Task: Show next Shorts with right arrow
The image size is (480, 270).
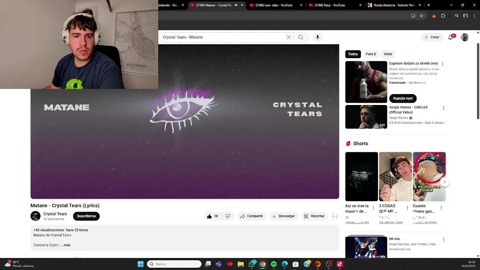Action: [444, 182]
